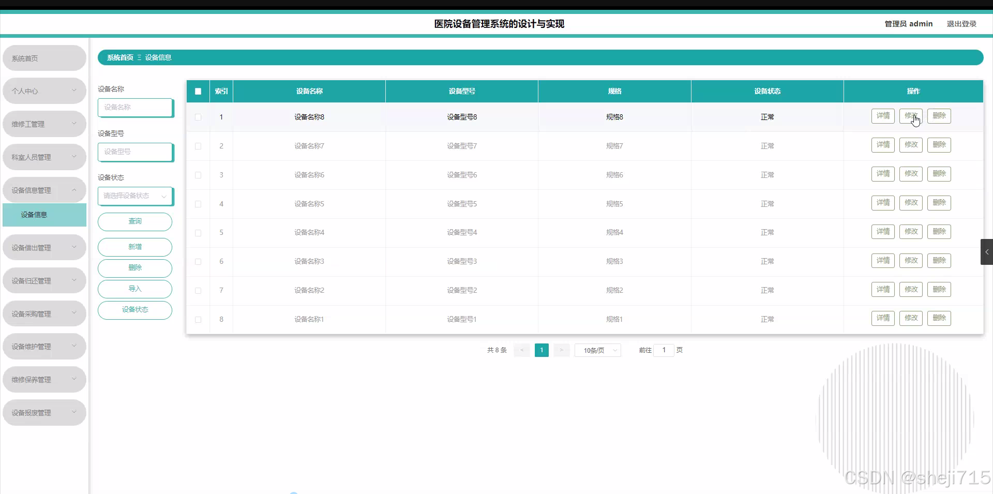Open the 设备状态 filter dropdown
The width and height of the screenshot is (993, 494).
[135, 197]
